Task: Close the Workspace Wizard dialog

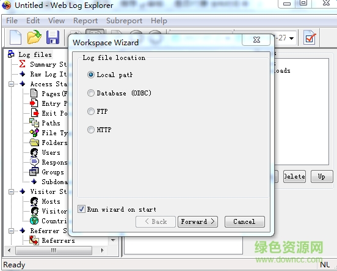Action: (256, 40)
